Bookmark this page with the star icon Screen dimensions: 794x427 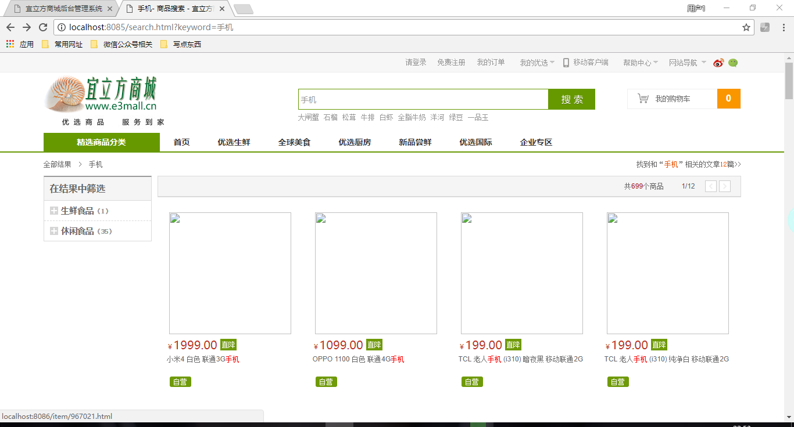click(x=746, y=27)
